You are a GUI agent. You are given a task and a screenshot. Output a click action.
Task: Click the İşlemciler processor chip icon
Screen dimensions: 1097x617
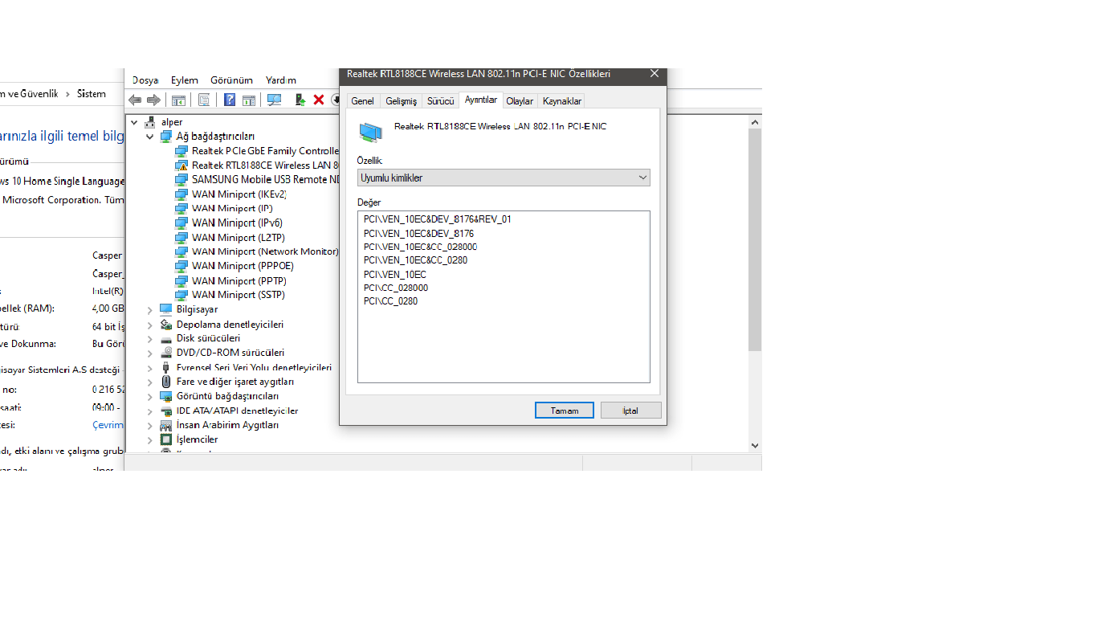[x=166, y=439]
